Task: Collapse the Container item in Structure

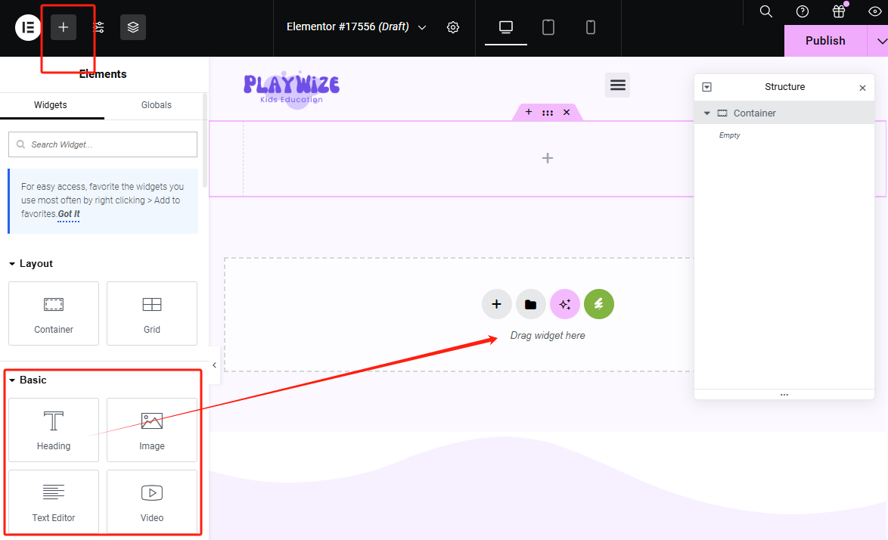Action: pos(707,113)
